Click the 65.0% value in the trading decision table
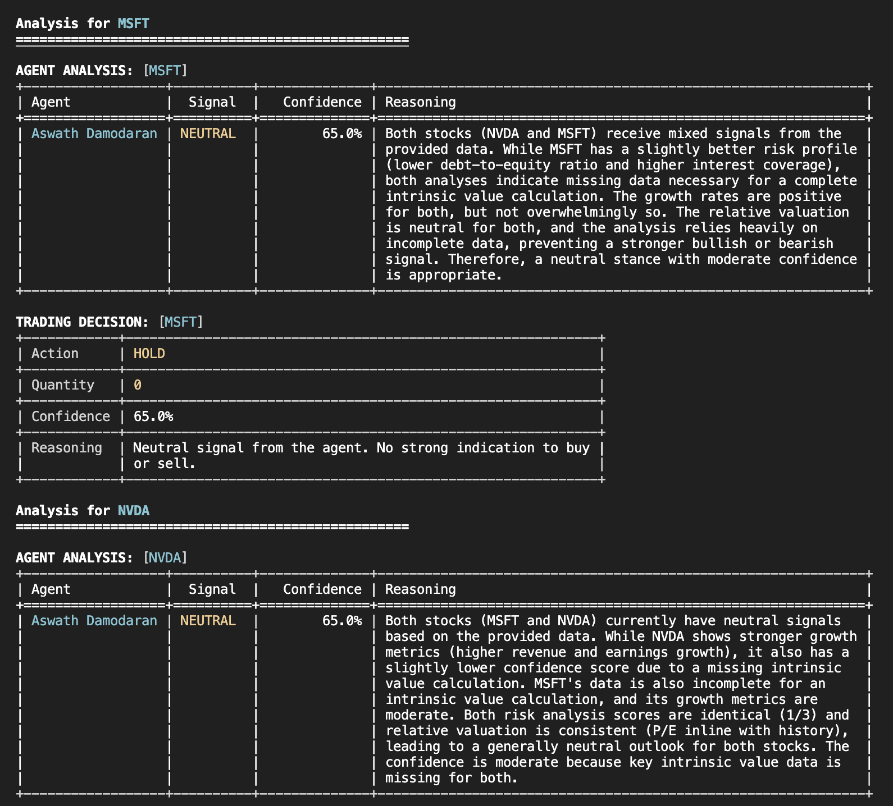 tap(153, 416)
